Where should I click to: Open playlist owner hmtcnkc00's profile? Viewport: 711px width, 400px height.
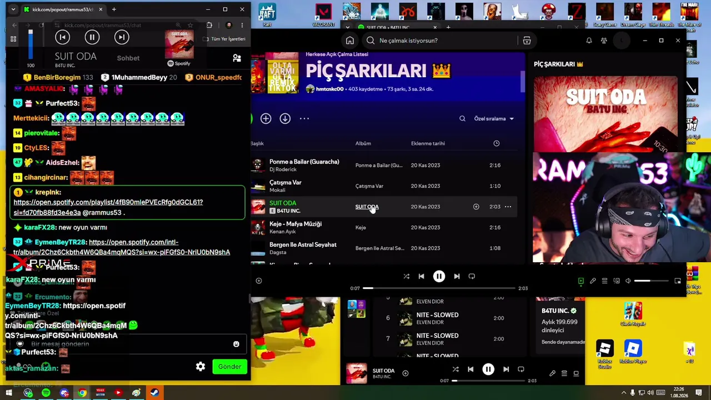coord(329,89)
